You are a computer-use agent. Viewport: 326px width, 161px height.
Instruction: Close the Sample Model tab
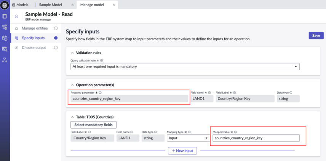coord(72,5)
